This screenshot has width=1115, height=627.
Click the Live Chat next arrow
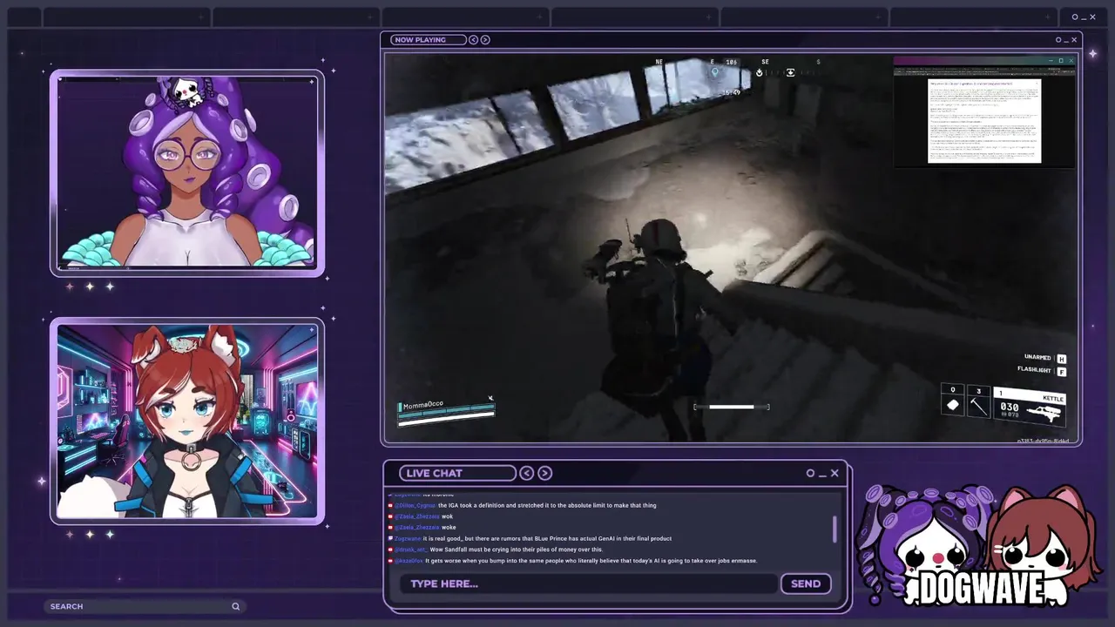pos(545,473)
